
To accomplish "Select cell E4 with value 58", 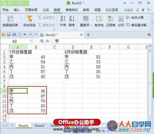I will click(91, 67).
